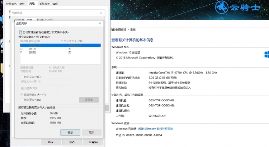Click the 最大值(MB) input field

click(59, 88)
